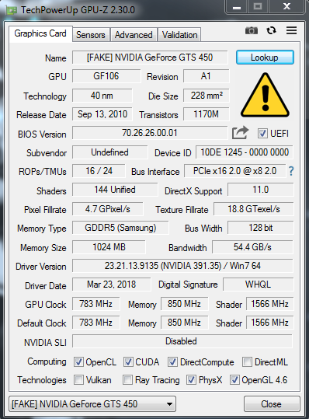Switch to the Sensors tab
309x419 pixels.
pos(91,35)
